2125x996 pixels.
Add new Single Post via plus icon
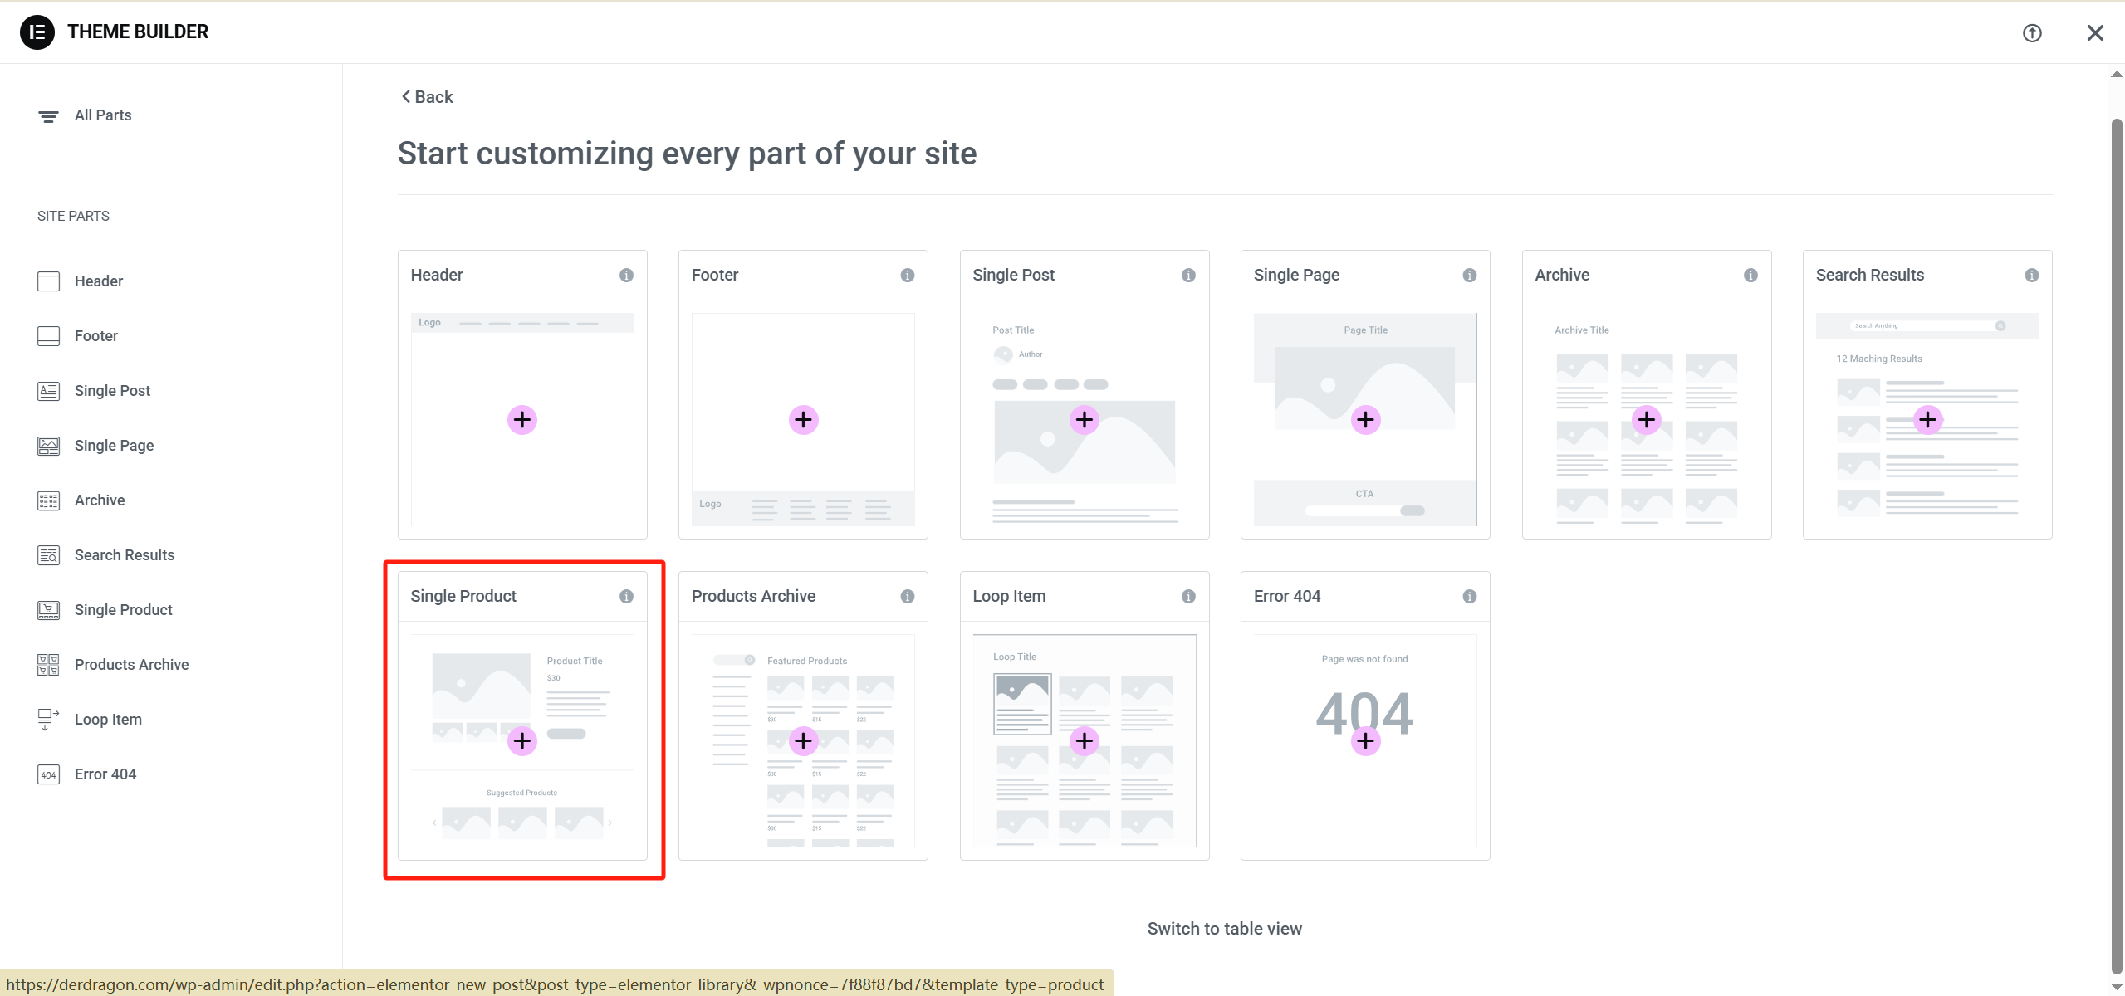pyautogui.click(x=1084, y=420)
